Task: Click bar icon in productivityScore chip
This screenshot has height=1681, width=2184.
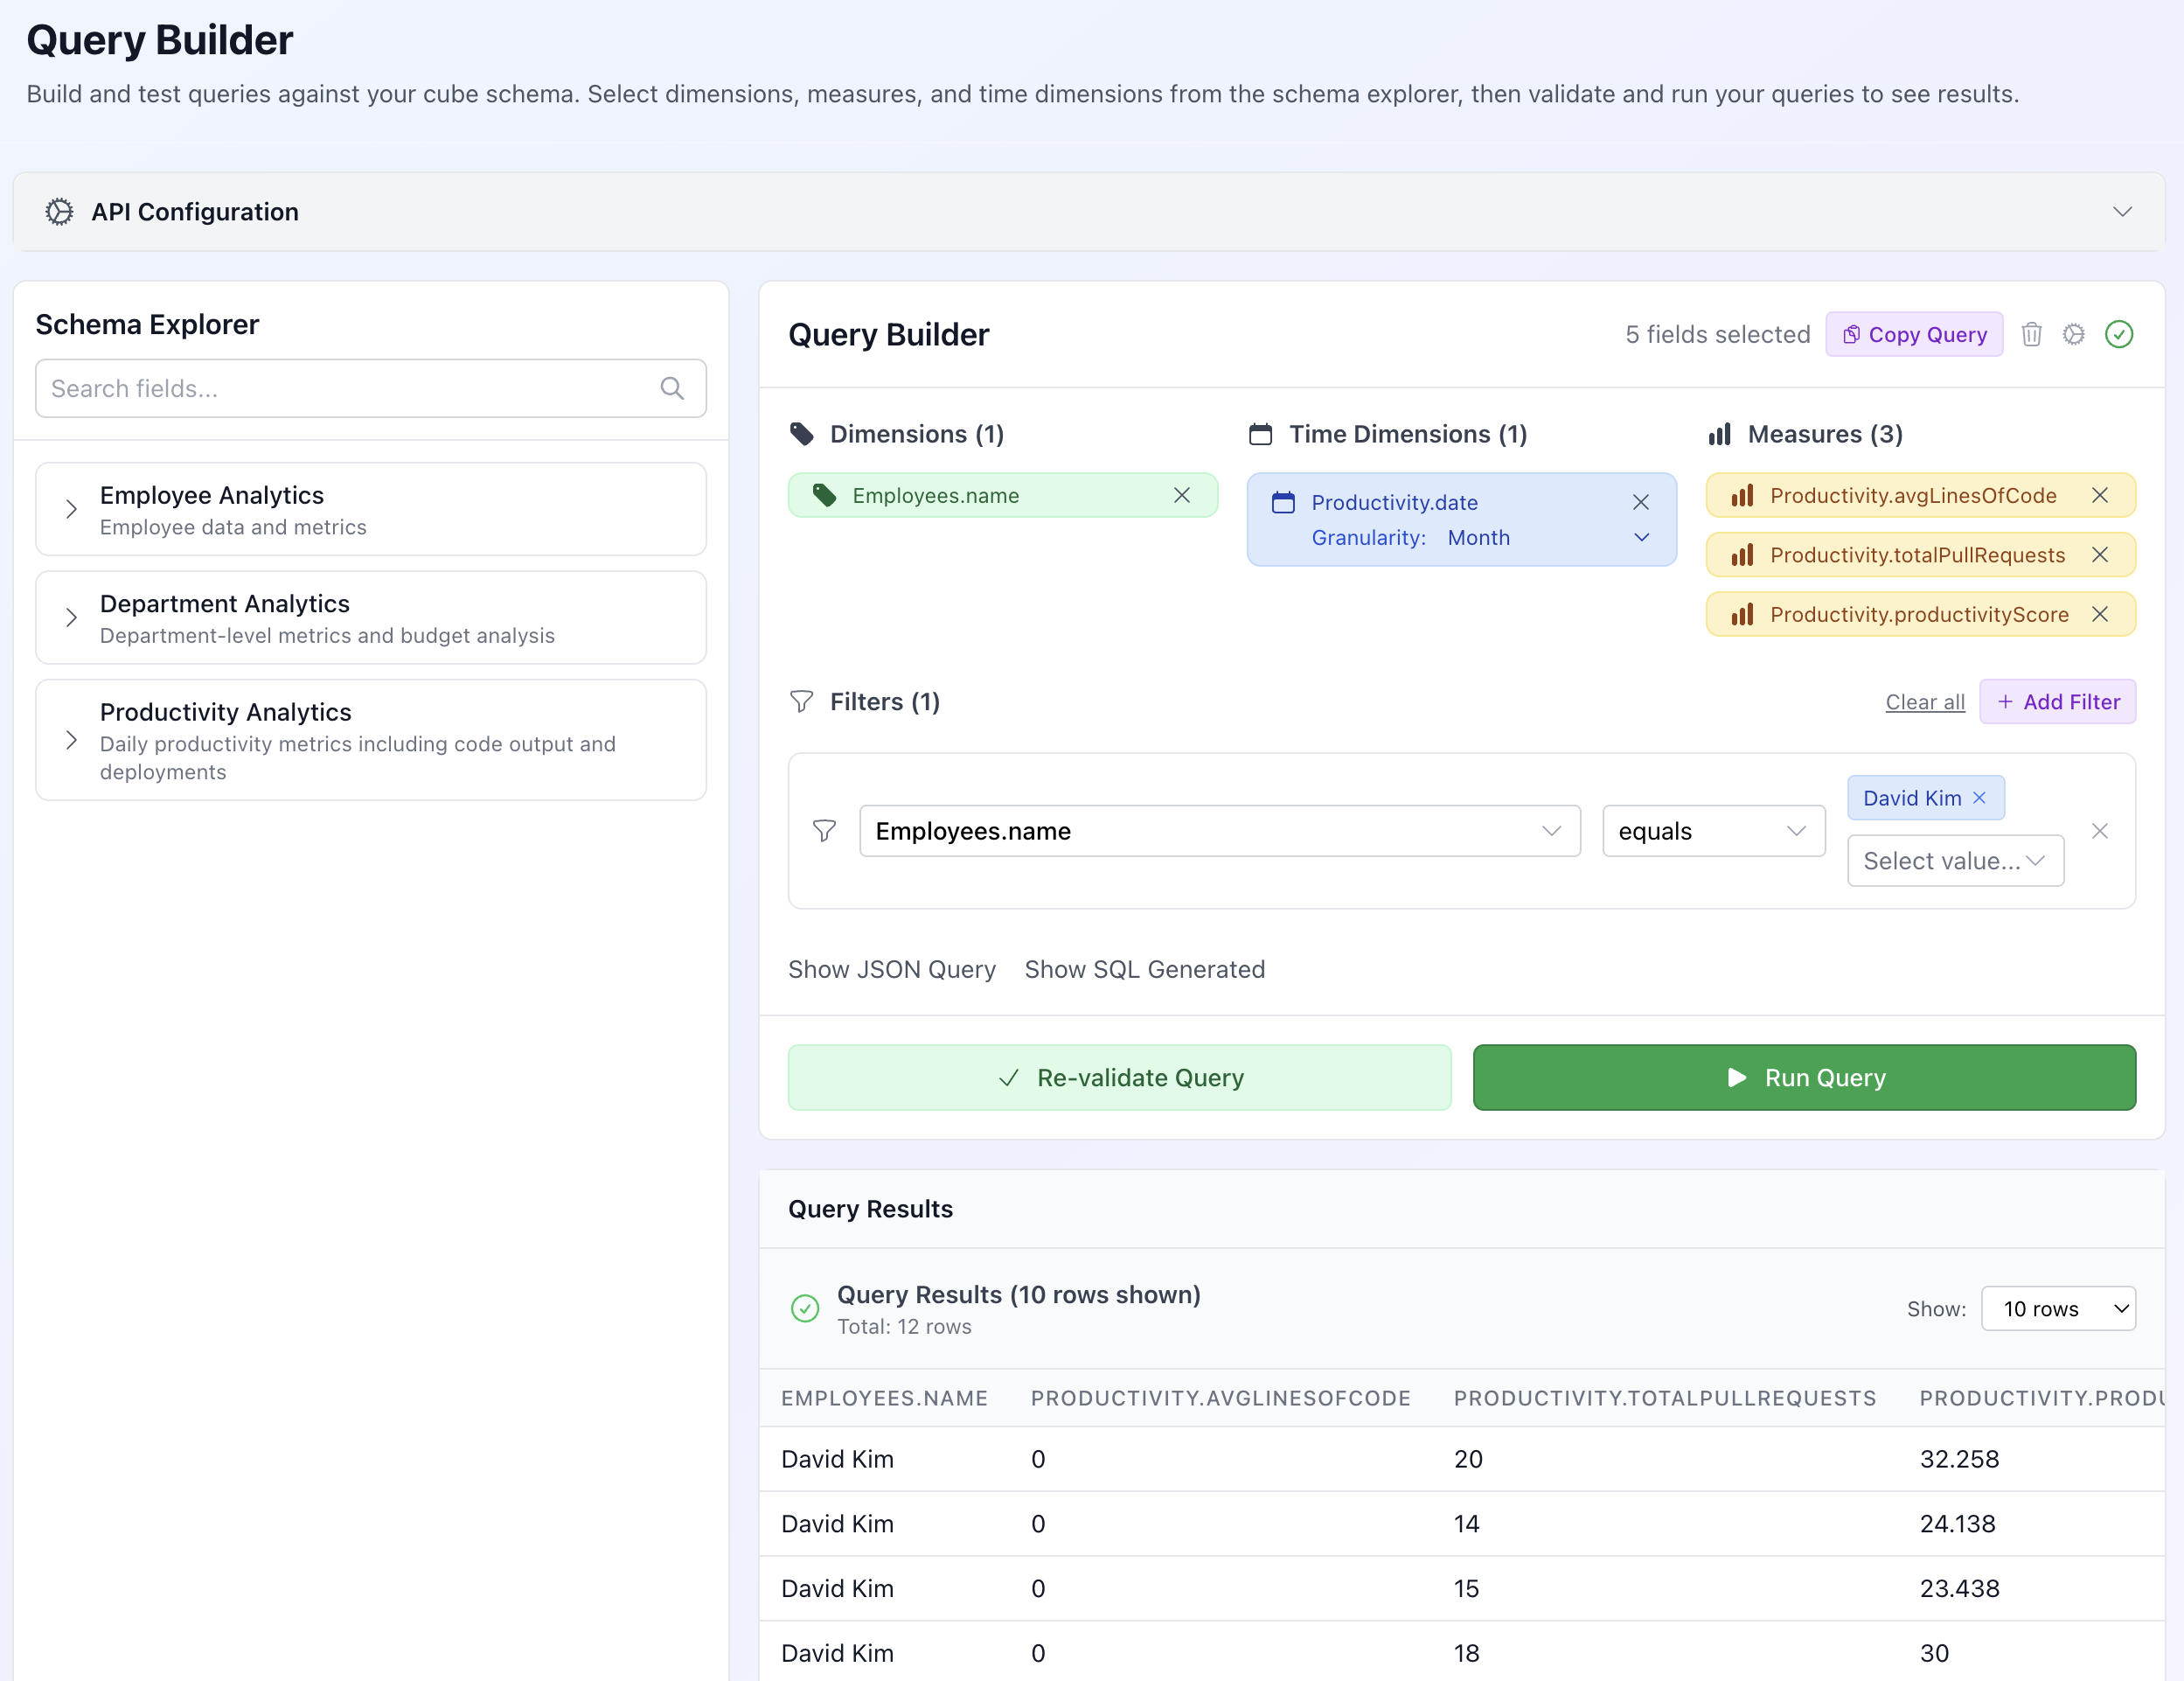Action: point(1743,614)
